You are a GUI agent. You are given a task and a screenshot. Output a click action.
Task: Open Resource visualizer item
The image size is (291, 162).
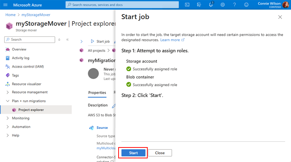tap(27, 84)
